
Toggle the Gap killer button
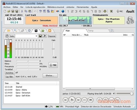(10, 77)
